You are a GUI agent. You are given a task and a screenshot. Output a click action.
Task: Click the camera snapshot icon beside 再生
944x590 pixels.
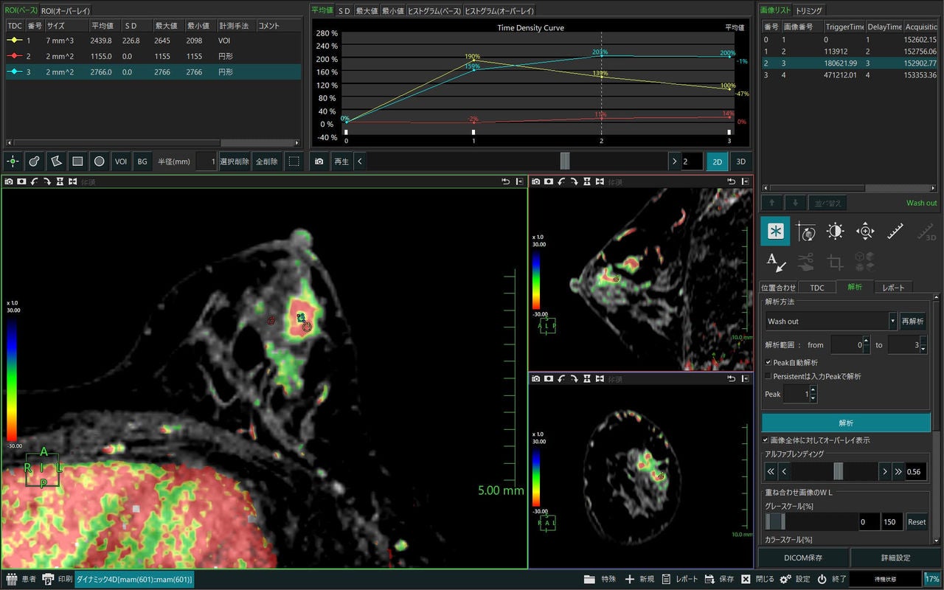(x=319, y=161)
